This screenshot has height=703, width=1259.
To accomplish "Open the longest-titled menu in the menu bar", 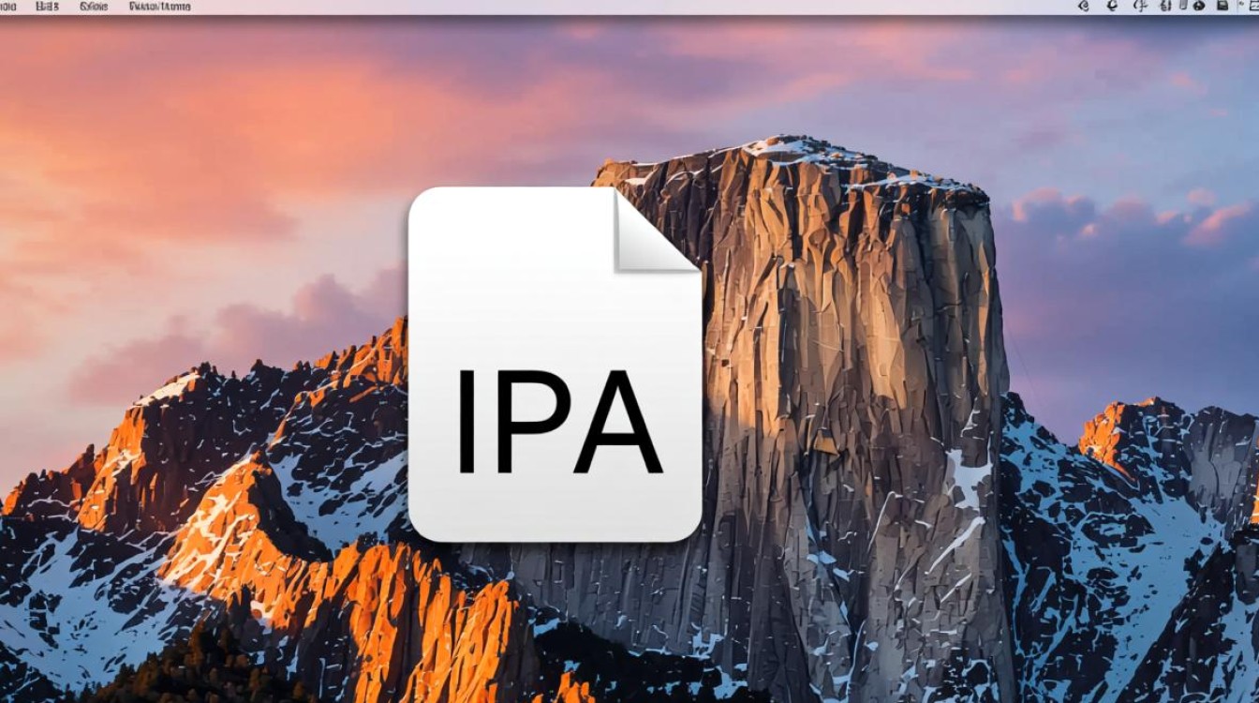I will tap(159, 6).
